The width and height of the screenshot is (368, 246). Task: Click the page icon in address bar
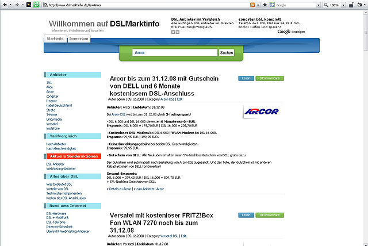pos(45,5)
